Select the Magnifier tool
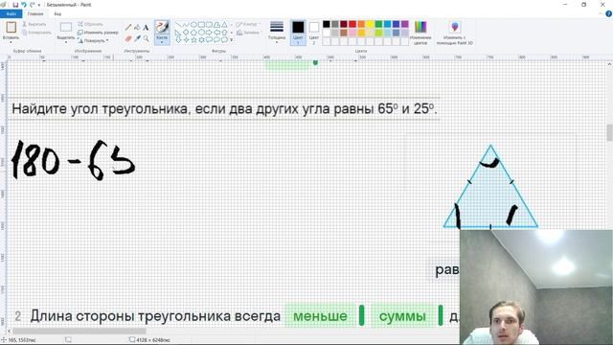This screenshot has width=613, height=345. pos(146,38)
